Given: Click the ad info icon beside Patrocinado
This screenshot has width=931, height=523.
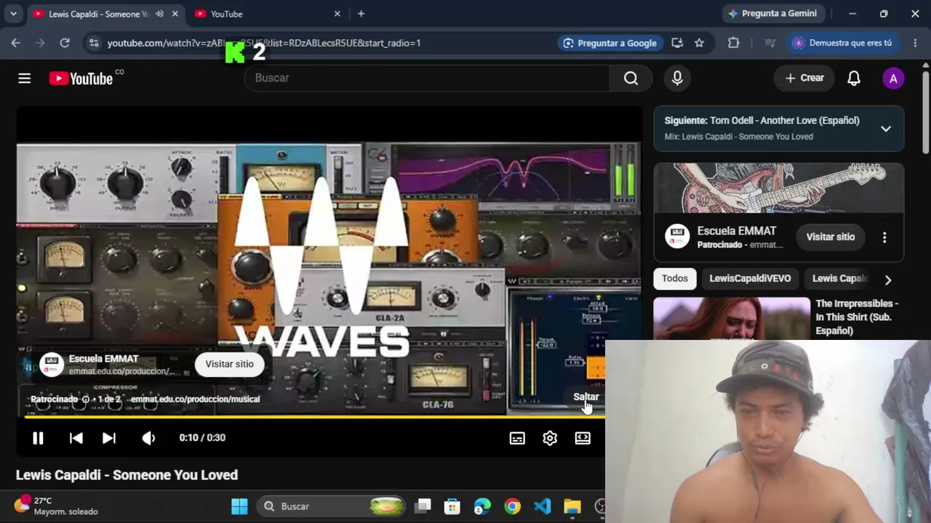Looking at the screenshot, I should point(86,400).
